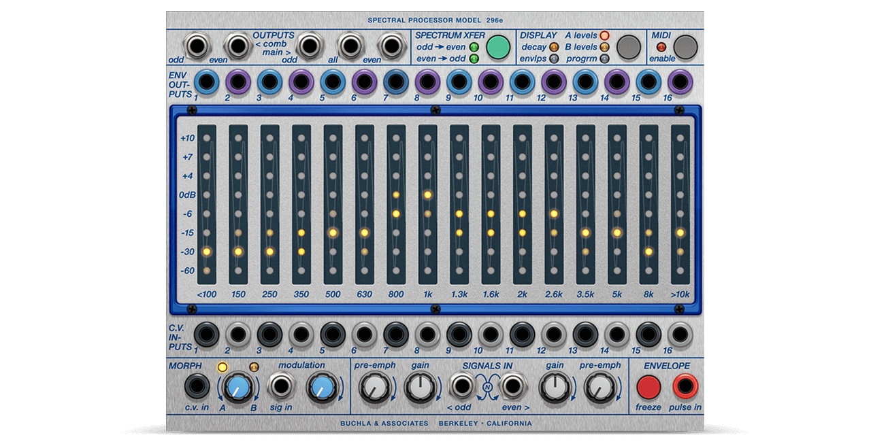Click purple envelope output jack 16
871x444 pixels.
tap(679, 82)
